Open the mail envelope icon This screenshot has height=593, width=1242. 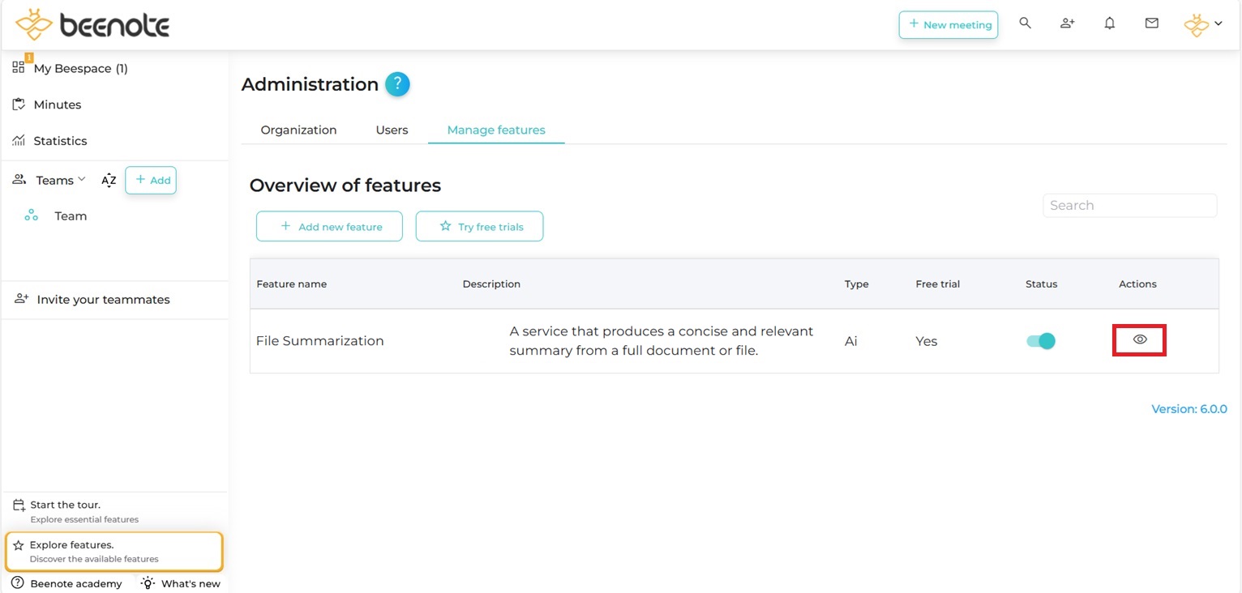click(x=1151, y=23)
